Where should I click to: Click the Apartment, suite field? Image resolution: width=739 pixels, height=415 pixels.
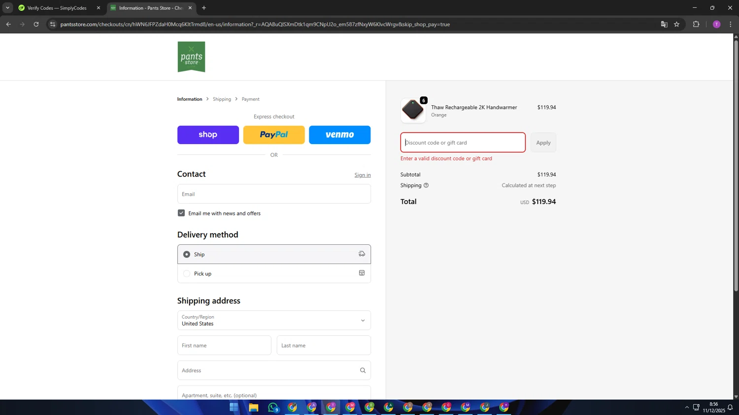(274, 393)
